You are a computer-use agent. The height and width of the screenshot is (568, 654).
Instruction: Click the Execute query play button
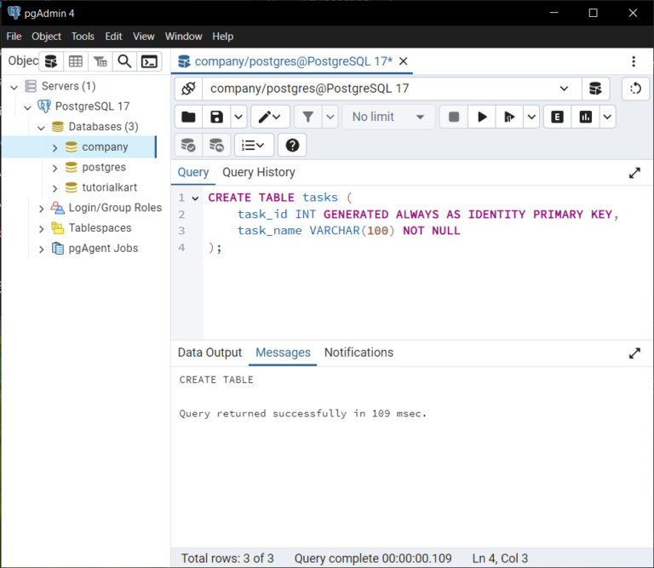click(x=482, y=117)
